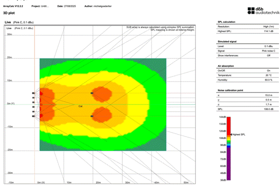This screenshot has width=280, height=192.
Task: Click the 'Highest SPL' label beside the scale
Action: click(239, 135)
